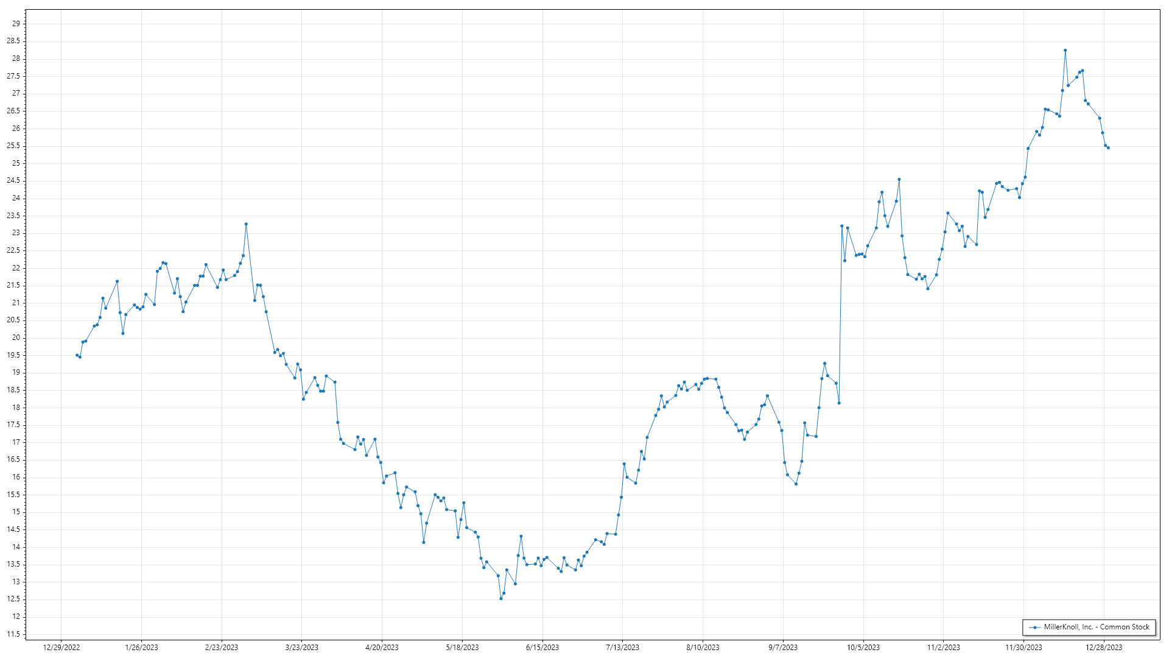Viewport: 1169px width, 658px height.
Task: Click the 20 y-axis value label
Action: [16, 338]
